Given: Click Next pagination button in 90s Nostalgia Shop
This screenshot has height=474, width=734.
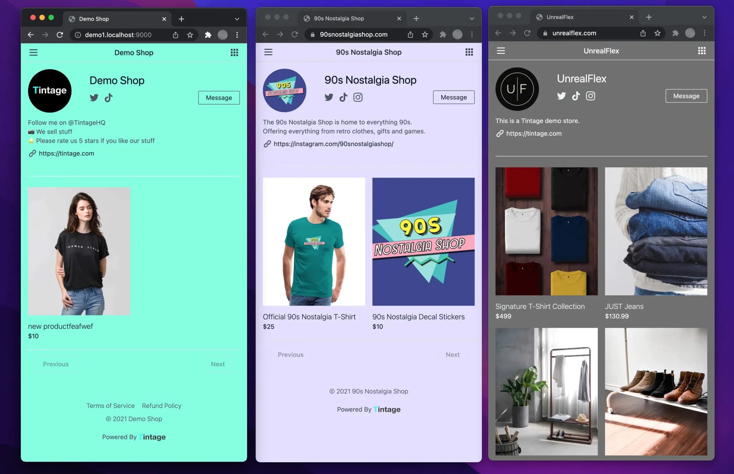Looking at the screenshot, I should pyautogui.click(x=452, y=354).
